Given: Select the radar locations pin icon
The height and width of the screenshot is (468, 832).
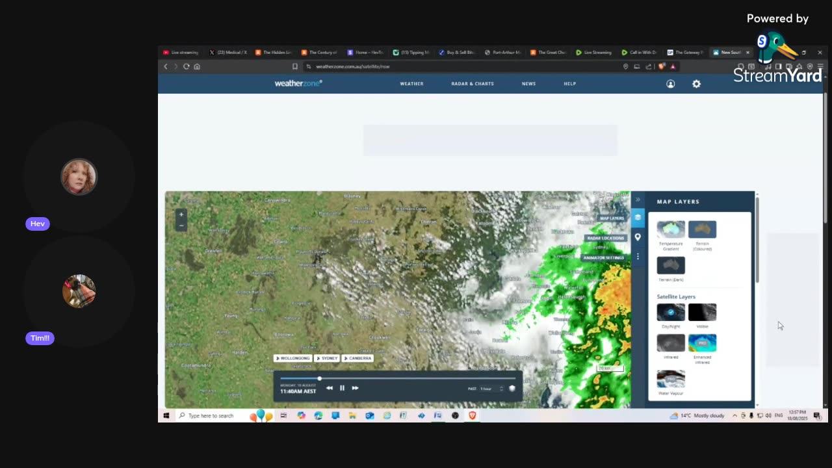Looking at the screenshot, I should [638, 237].
